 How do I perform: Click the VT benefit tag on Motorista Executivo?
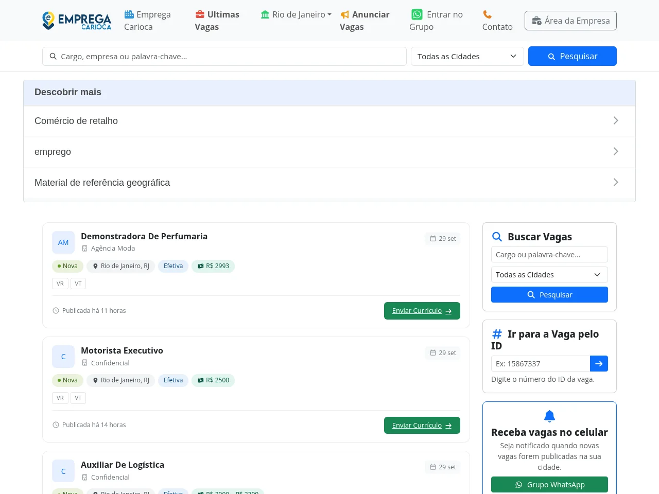78,398
